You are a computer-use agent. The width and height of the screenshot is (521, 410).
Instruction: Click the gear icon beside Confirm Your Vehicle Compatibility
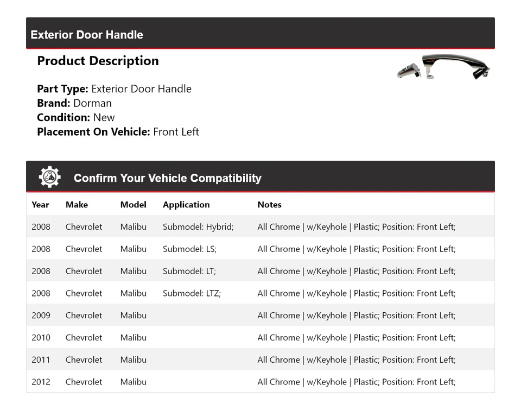[49, 177]
